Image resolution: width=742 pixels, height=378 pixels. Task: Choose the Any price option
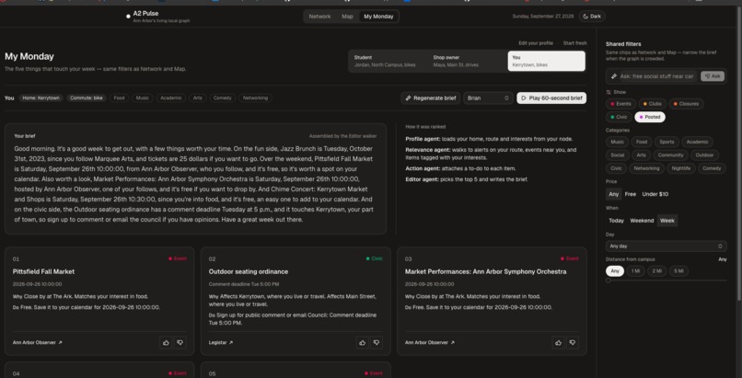coord(614,194)
